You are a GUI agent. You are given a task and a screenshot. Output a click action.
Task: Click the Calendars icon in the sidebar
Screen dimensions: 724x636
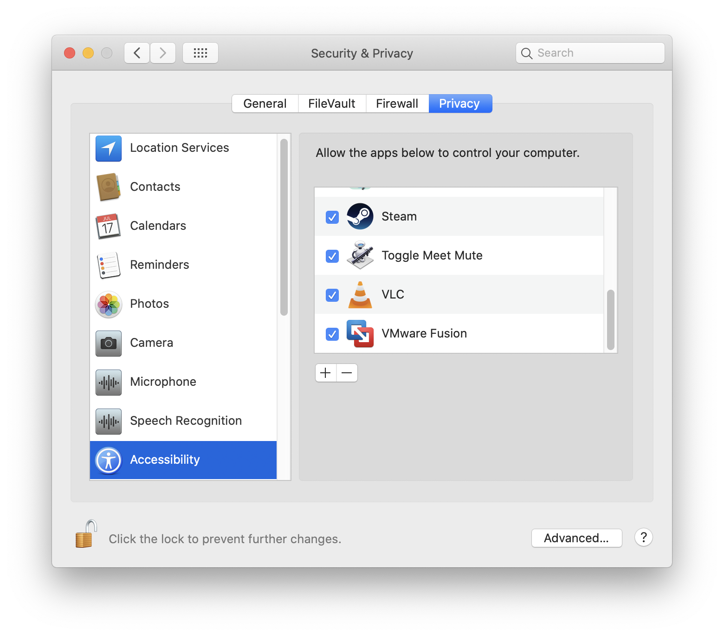(x=109, y=226)
